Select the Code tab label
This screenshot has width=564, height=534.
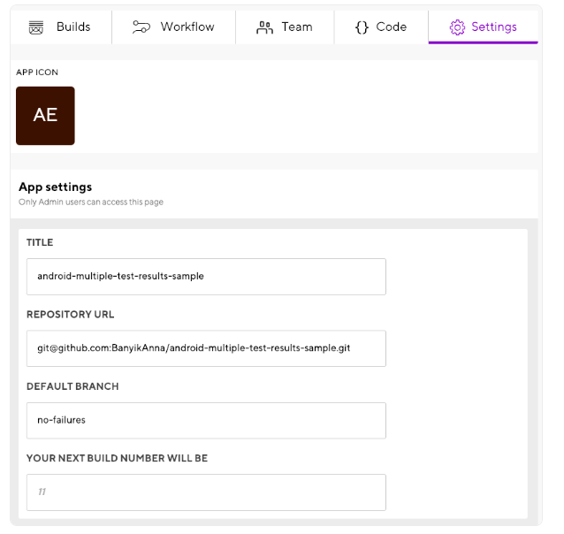click(x=392, y=27)
